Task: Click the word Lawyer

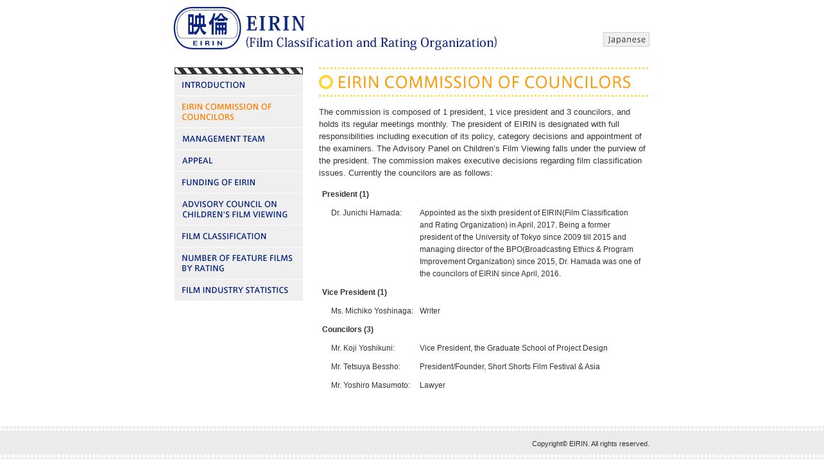Action: (x=433, y=385)
